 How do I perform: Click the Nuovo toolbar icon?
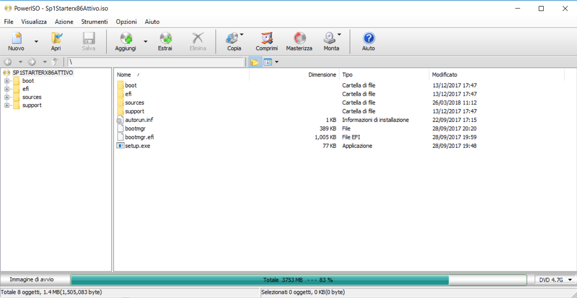16,38
